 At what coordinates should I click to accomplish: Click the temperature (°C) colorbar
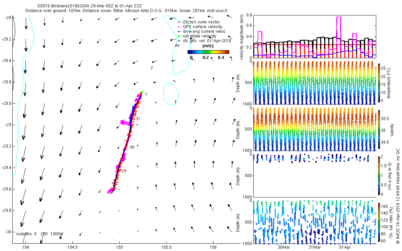click(x=379, y=82)
